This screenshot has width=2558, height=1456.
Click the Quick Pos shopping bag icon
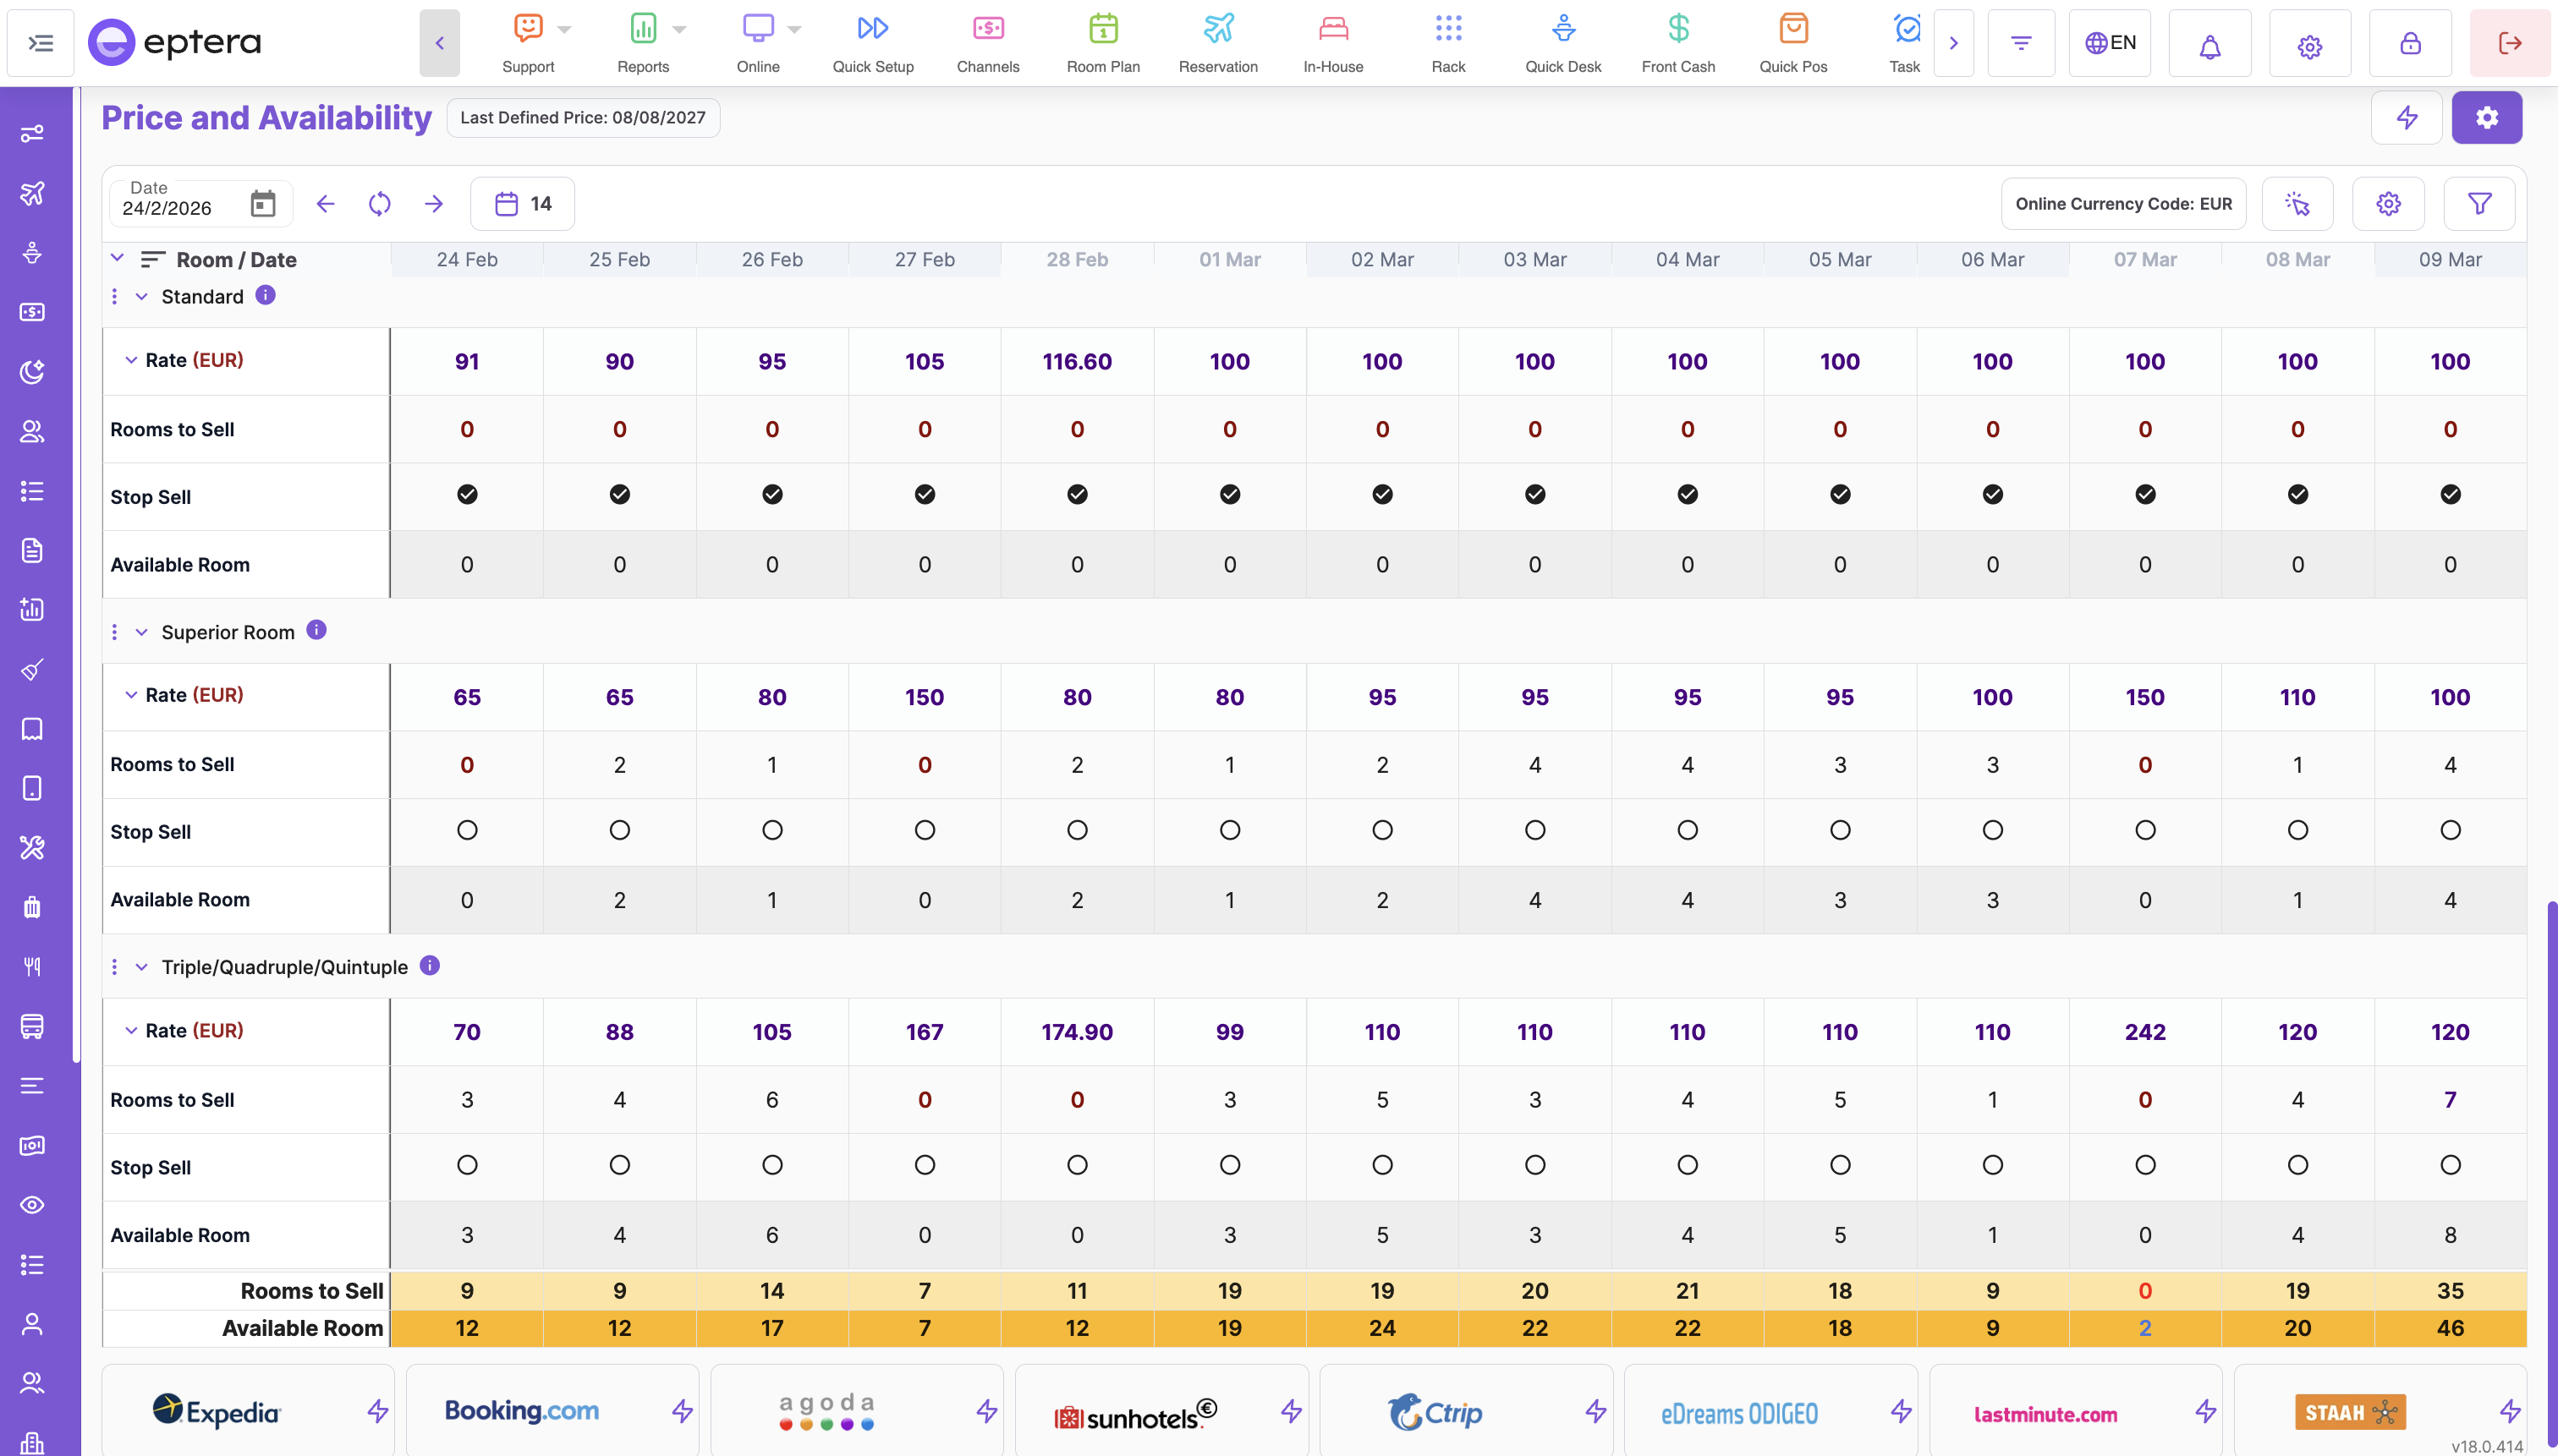[x=1792, y=28]
